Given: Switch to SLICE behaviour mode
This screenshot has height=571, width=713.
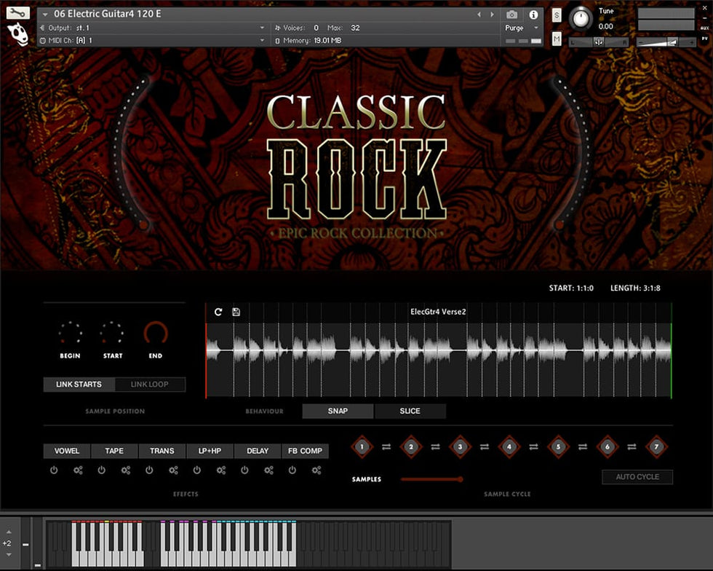Looking at the screenshot, I should point(410,411).
